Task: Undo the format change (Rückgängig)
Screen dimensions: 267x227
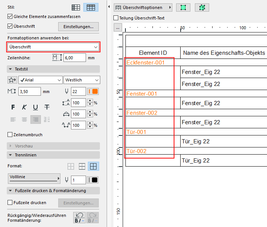Action: pos(80,218)
